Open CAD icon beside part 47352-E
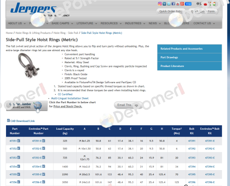230x186 pixels. [x=44, y=148]
